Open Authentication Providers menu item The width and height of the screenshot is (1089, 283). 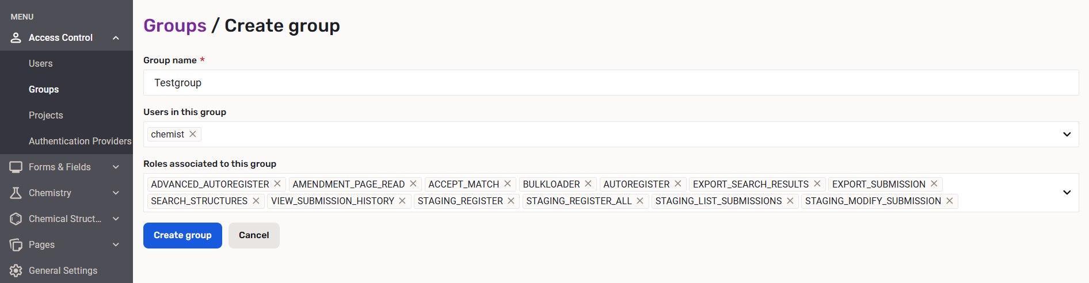tap(80, 141)
